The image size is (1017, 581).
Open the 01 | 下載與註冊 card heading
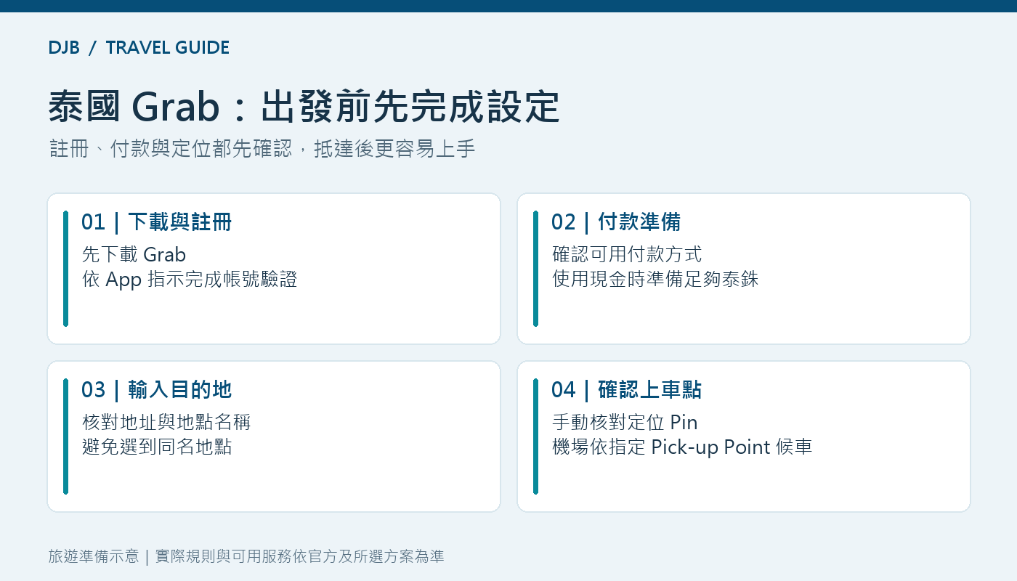[x=156, y=222]
